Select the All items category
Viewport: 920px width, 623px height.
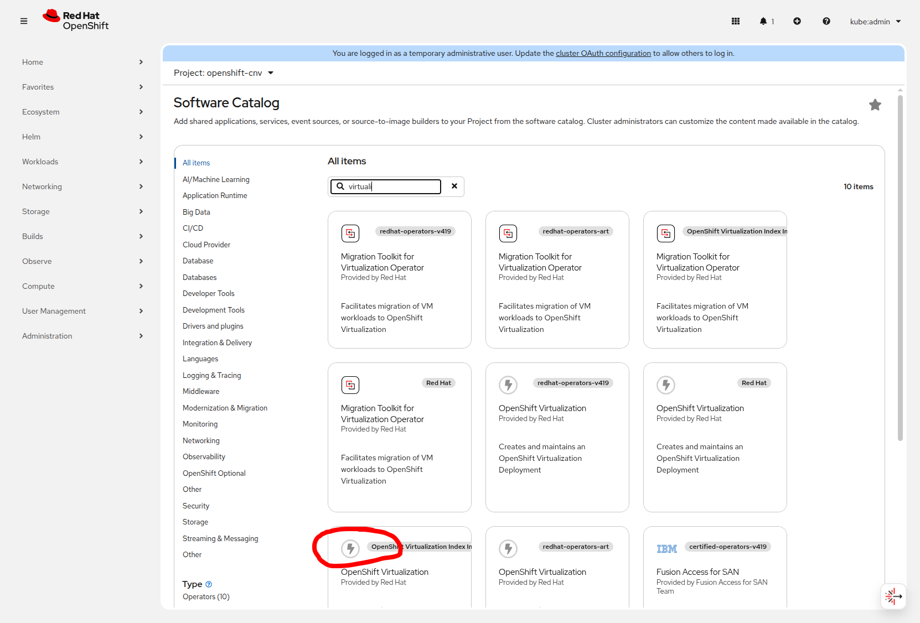click(x=197, y=163)
